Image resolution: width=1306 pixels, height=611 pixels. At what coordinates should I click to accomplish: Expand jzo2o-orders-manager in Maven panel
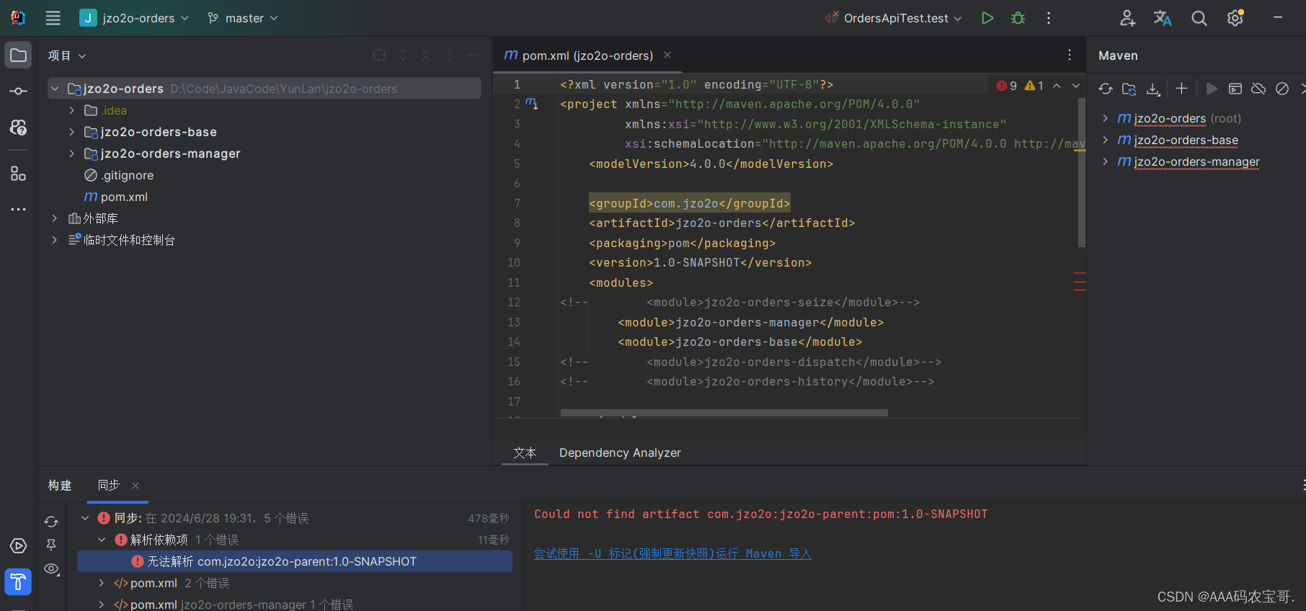click(x=1105, y=161)
